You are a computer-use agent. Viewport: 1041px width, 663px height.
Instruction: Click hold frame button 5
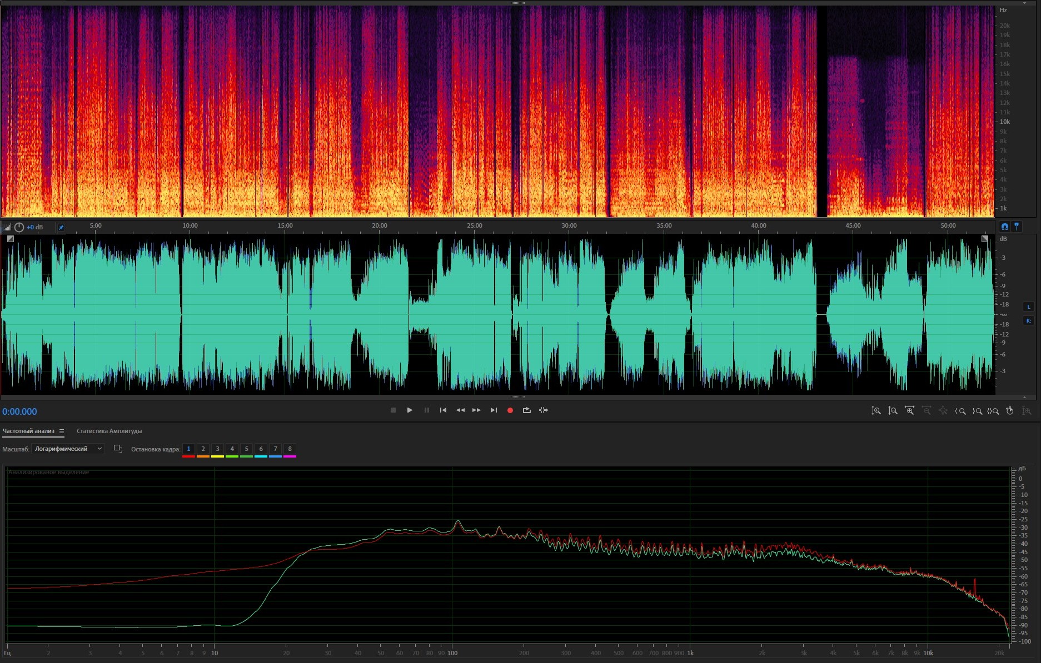(x=246, y=449)
